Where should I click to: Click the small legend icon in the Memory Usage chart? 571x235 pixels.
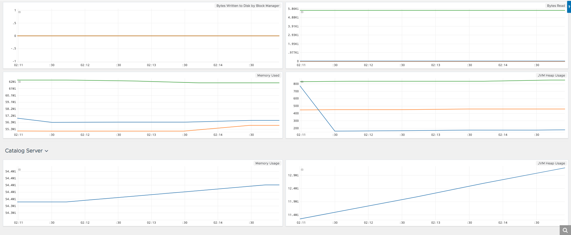pos(19,169)
